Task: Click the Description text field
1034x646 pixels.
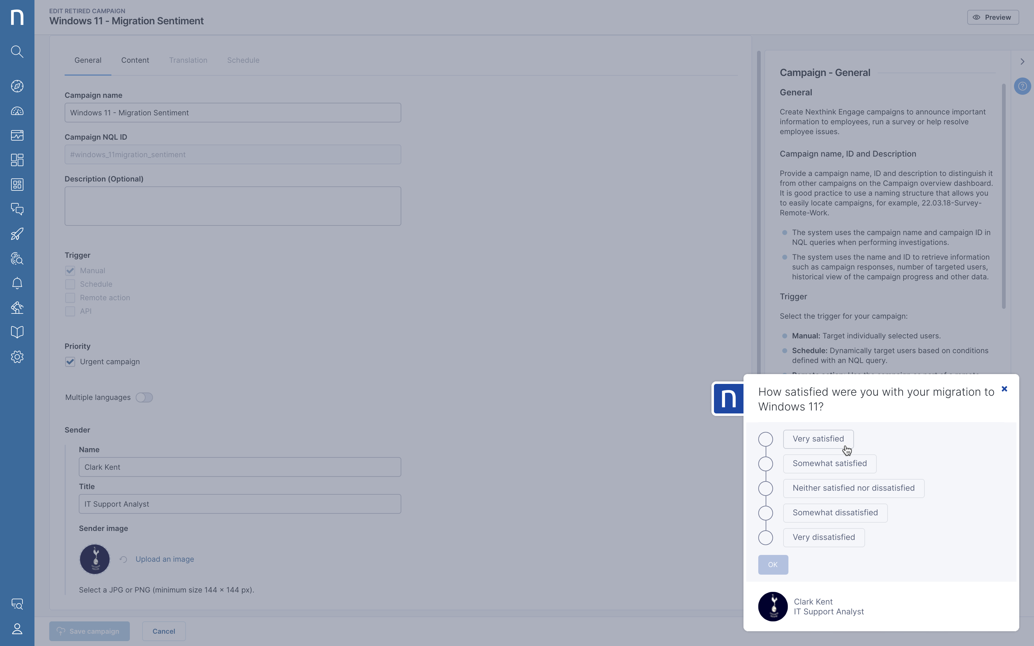Action: tap(232, 206)
